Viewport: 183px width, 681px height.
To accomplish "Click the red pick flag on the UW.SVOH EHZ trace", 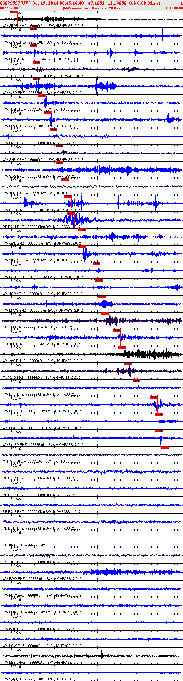I will (97, 263).
